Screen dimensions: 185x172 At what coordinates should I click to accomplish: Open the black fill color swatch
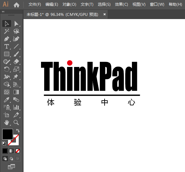coord(8,134)
